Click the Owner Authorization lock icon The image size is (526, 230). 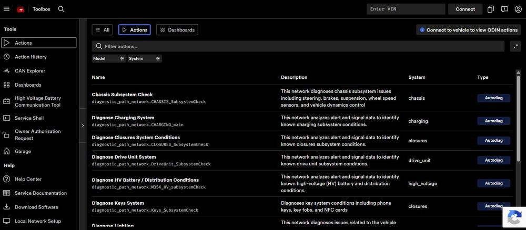coord(6,134)
